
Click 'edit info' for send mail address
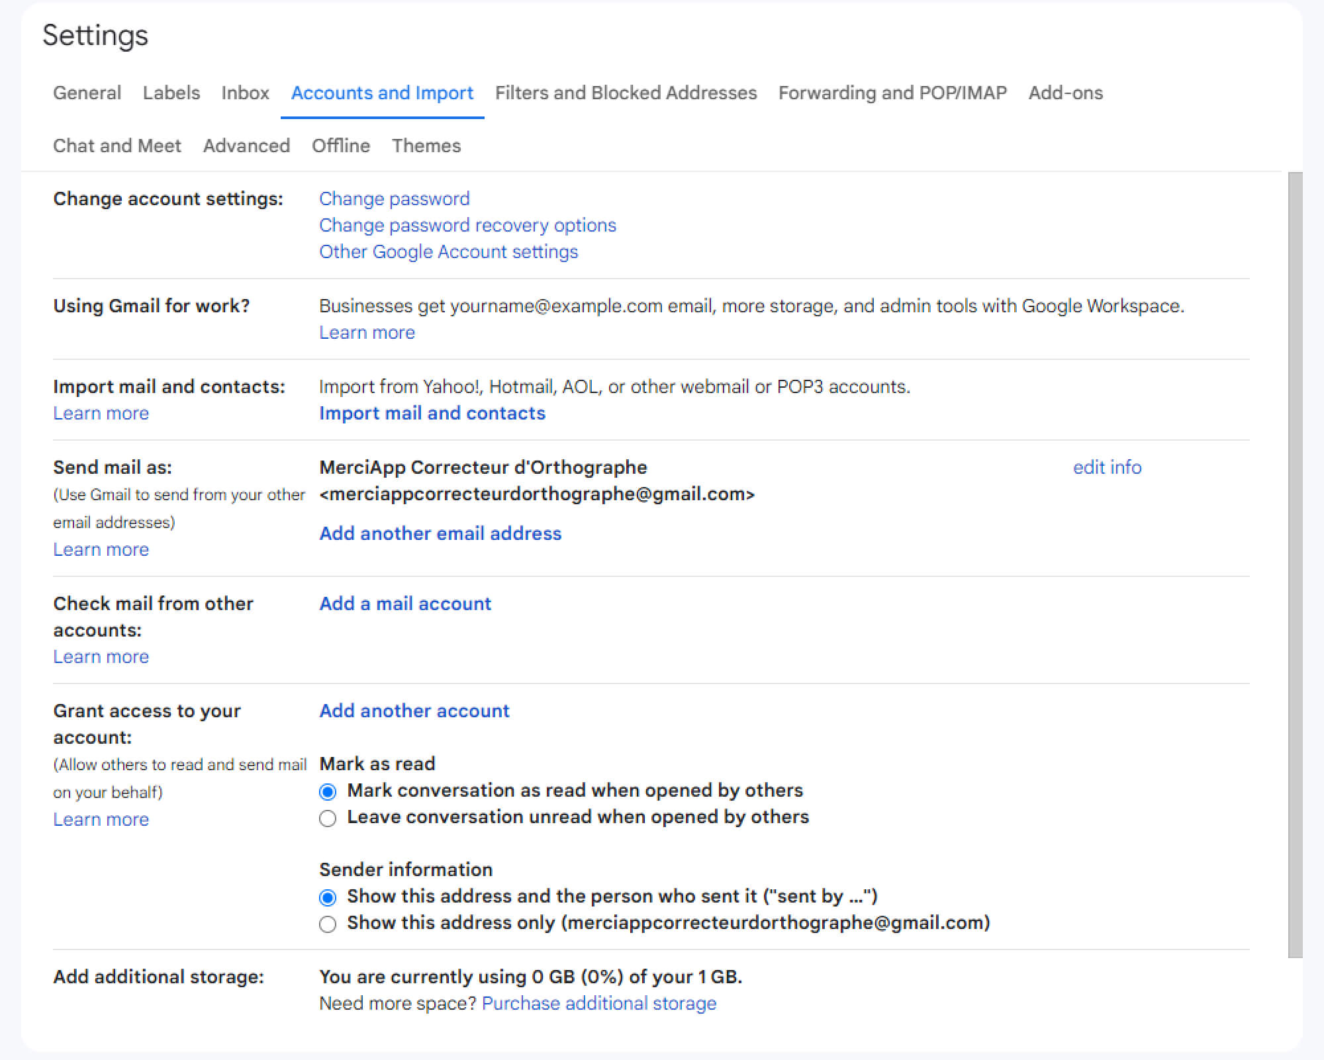pyautogui.click(x=1107, y=467)
